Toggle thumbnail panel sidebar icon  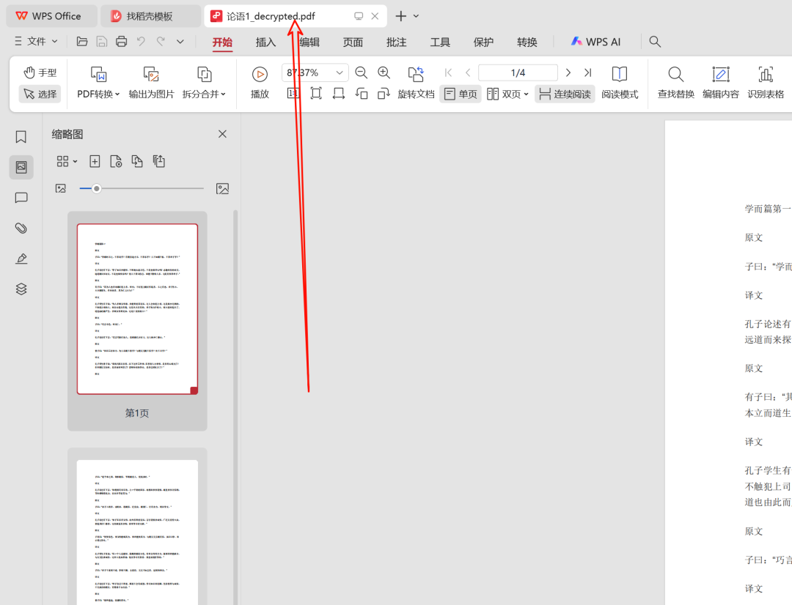point(21,167)
